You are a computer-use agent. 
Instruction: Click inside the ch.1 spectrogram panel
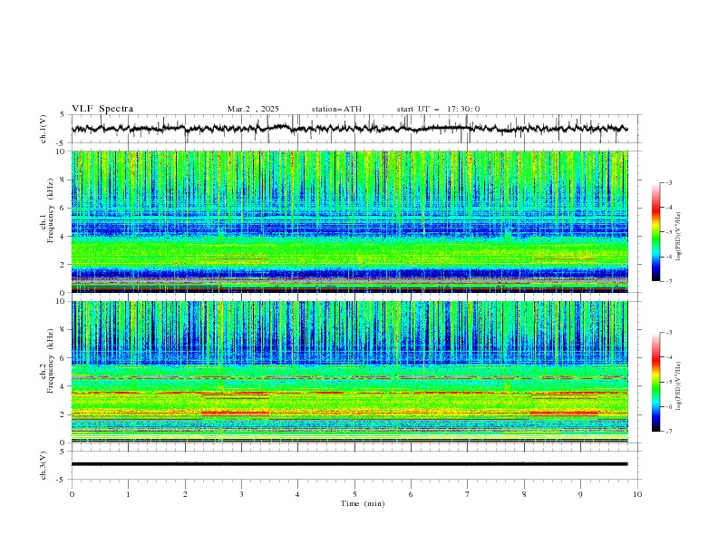[349, 221]
